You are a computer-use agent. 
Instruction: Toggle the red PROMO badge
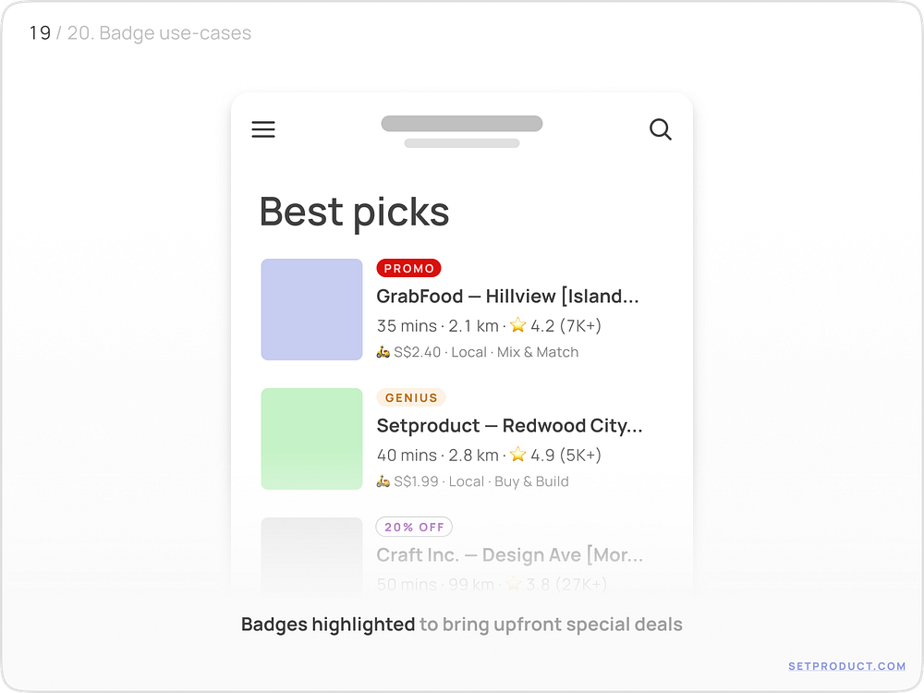click(x=409, y=268)
